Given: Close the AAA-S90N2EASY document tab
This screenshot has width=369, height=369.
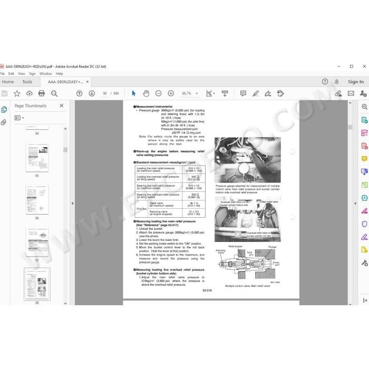Looking at the screenshot, I should (88, 82).
